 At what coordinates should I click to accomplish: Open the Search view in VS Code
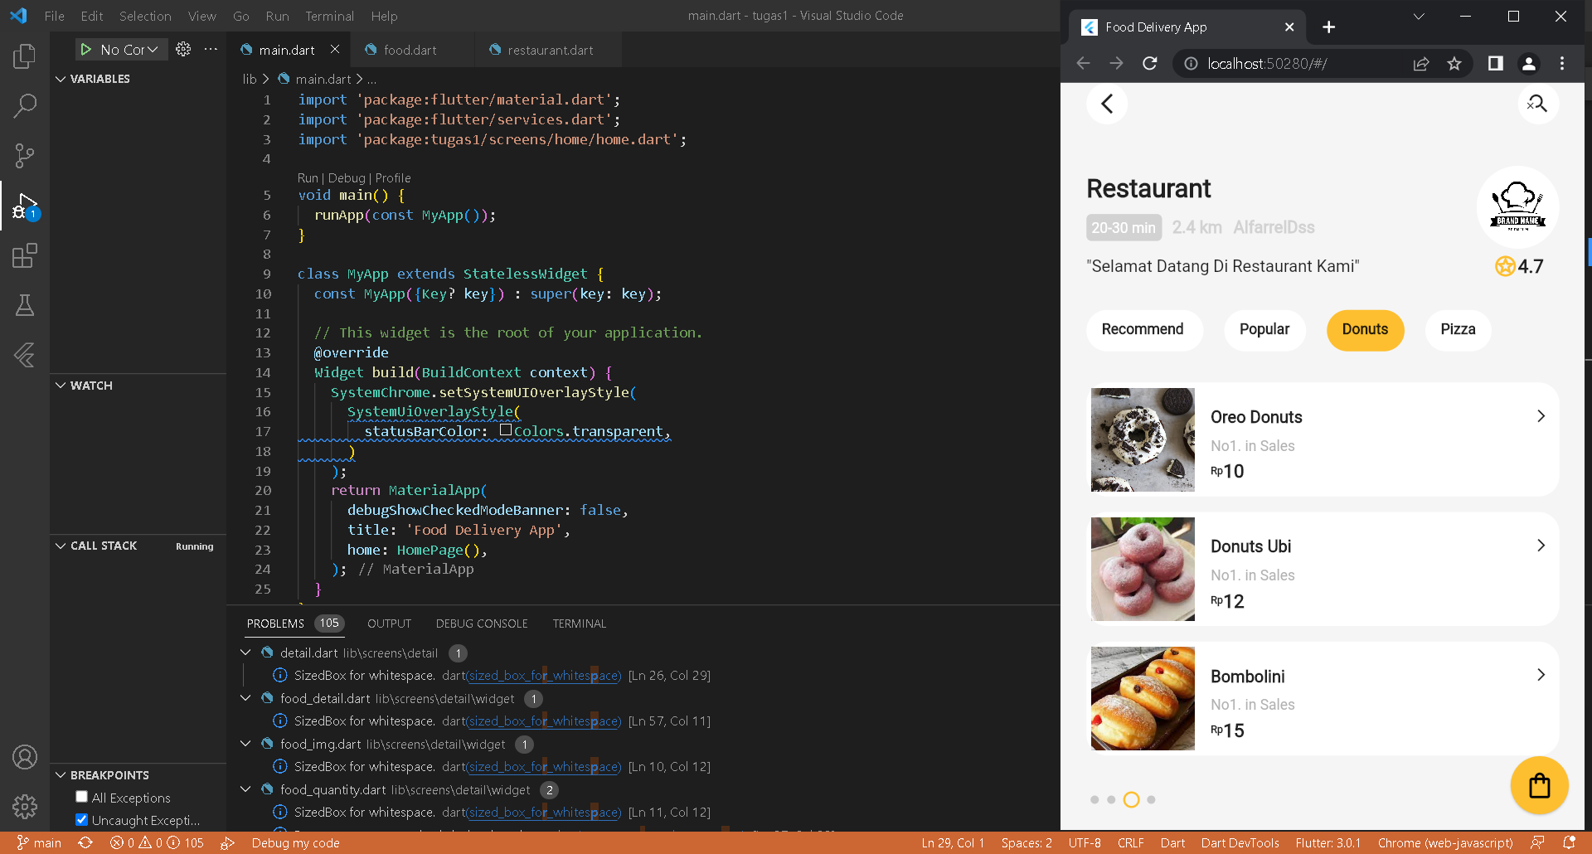coord(24,106)
